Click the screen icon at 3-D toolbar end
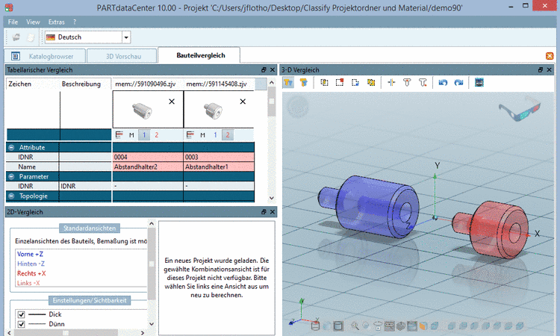560x336 pixels. pos(478,82)
